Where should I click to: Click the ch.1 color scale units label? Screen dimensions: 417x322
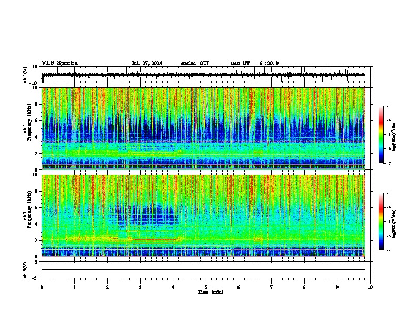pos(394,137)
